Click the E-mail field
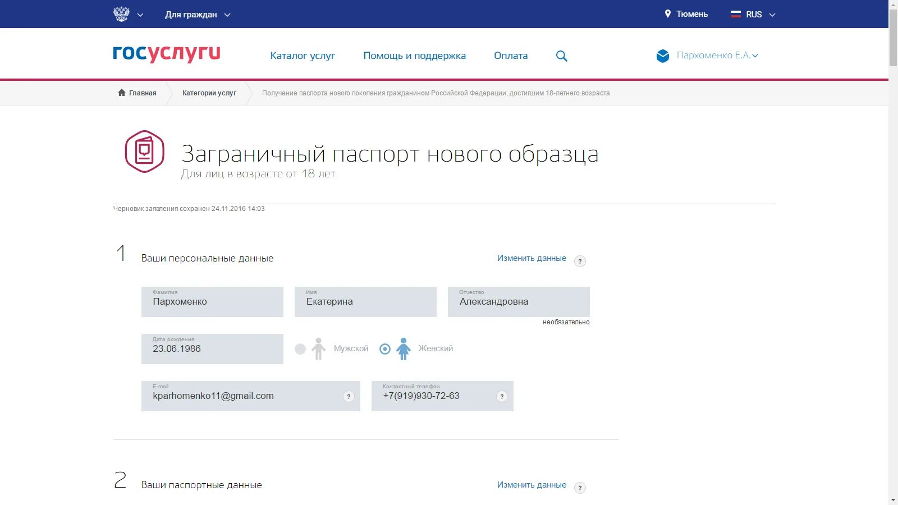 (x=250, y=396)
